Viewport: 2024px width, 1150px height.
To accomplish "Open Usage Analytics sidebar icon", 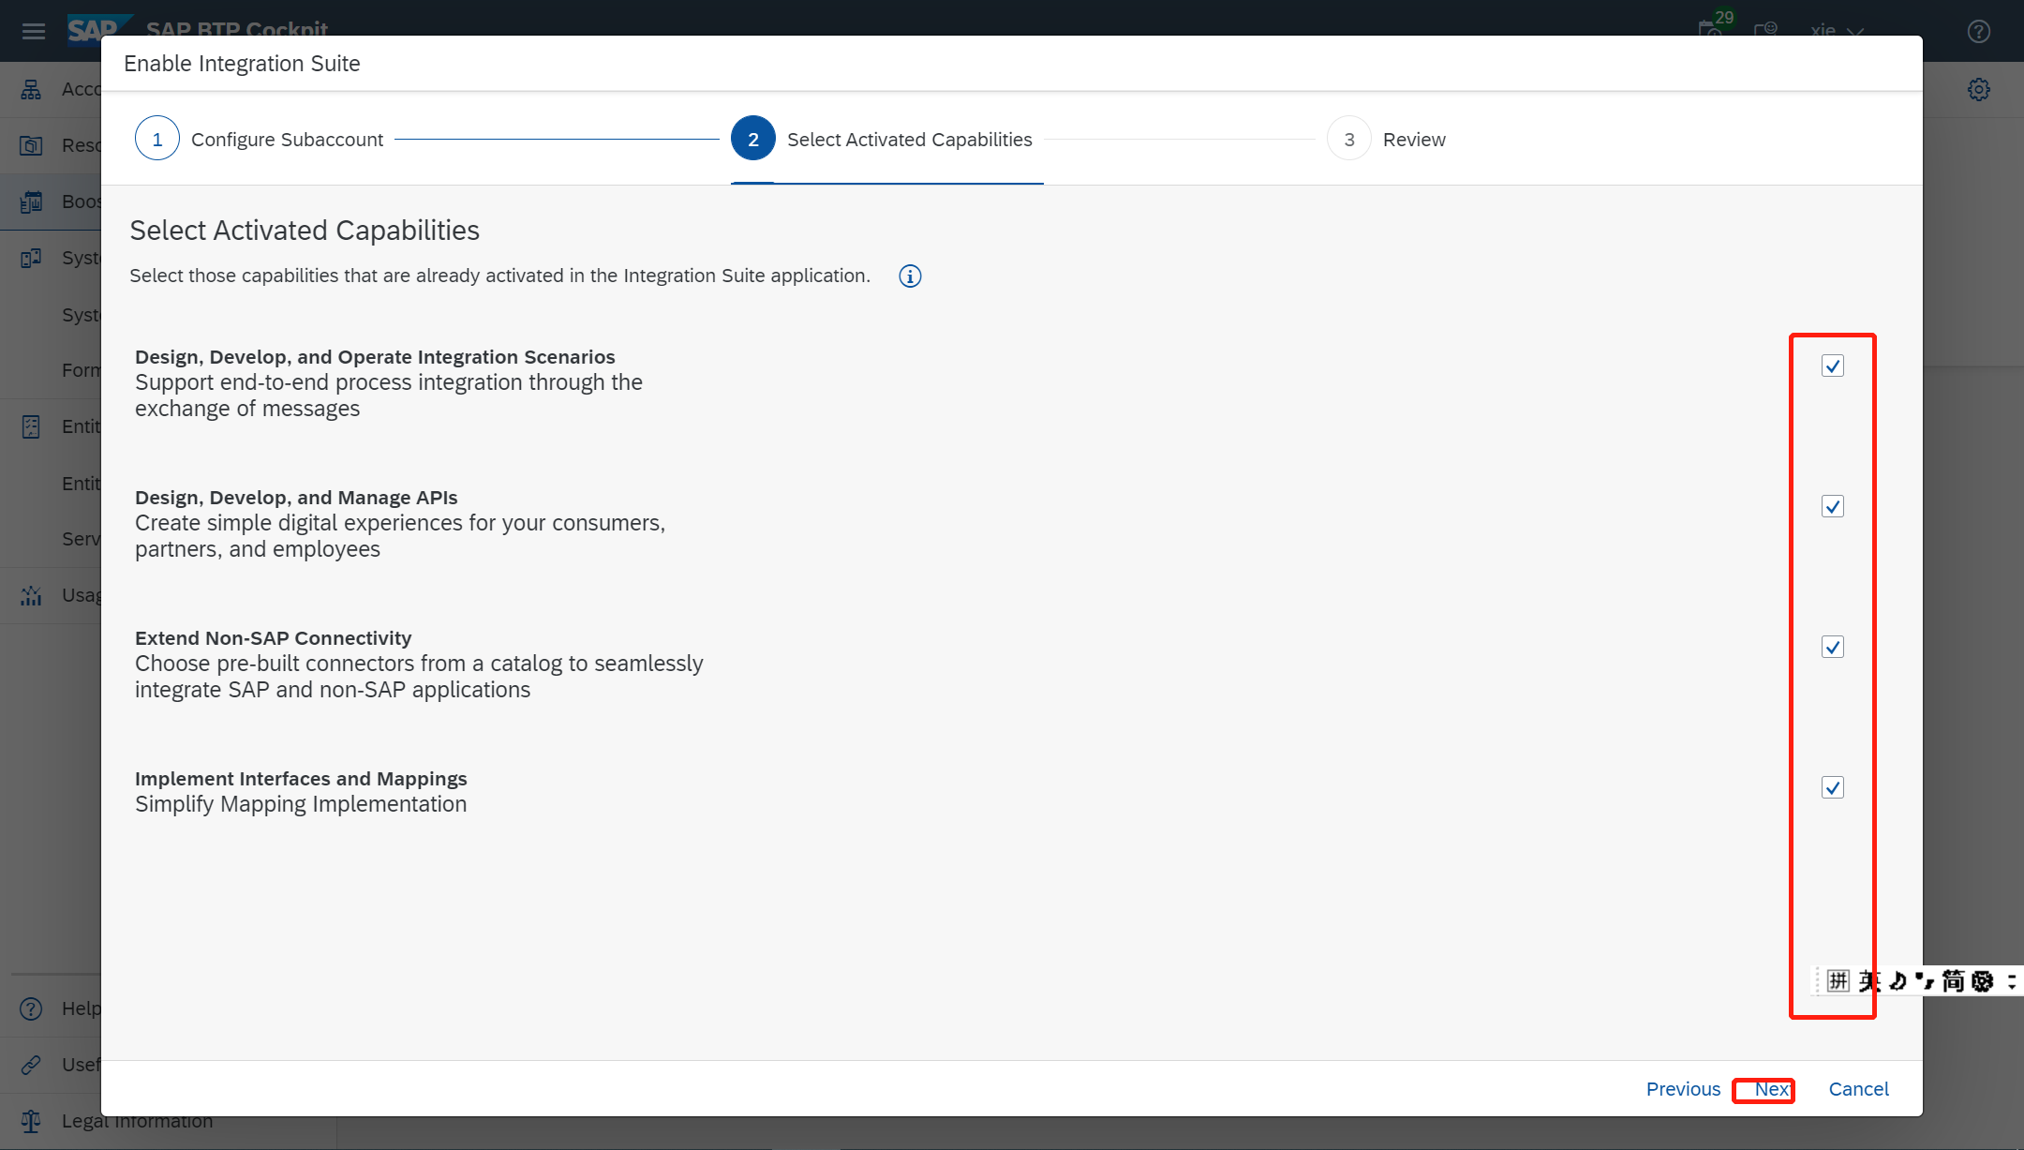I will coord(32,595).
